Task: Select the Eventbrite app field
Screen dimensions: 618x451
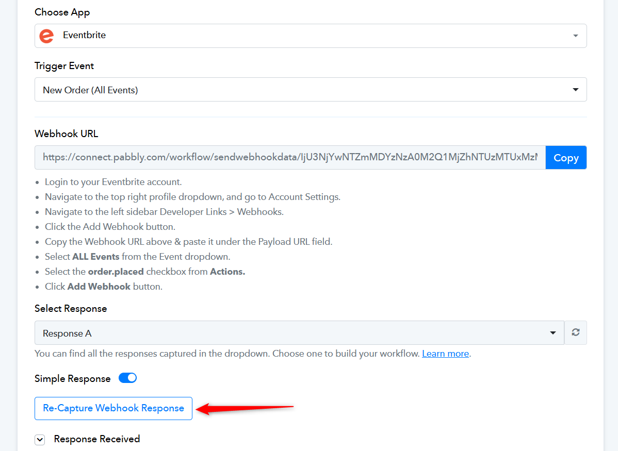Action: [311, 36]
